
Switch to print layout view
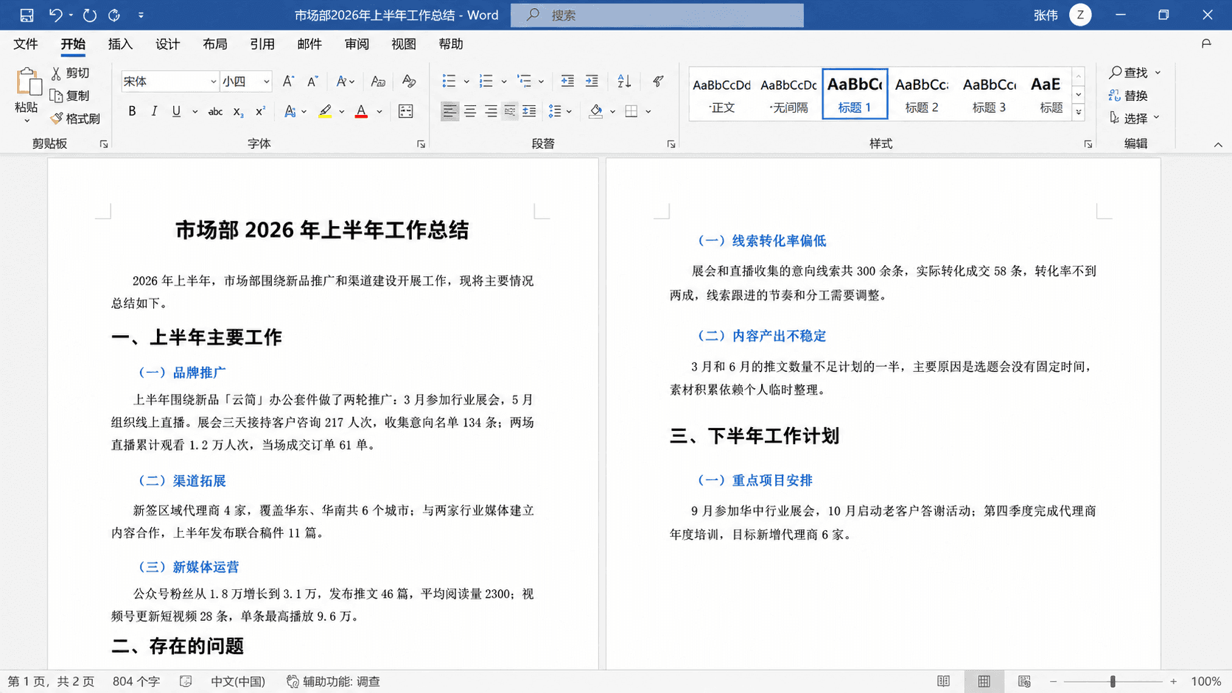tap(984, 681)
